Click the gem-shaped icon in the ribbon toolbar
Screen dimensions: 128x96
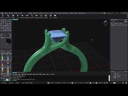[x=18, y=16]
